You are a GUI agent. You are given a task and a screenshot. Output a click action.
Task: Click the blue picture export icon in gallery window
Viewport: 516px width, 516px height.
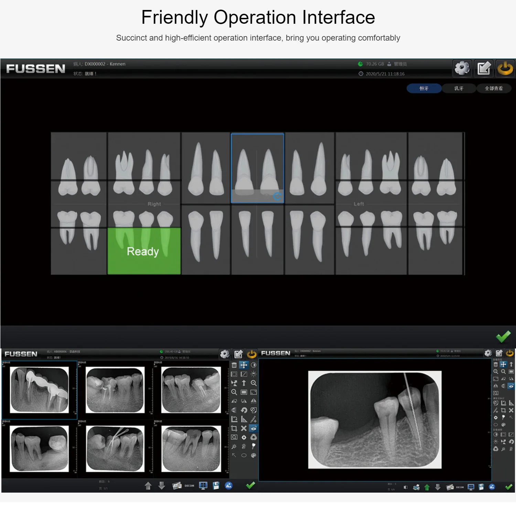(229, 485)
